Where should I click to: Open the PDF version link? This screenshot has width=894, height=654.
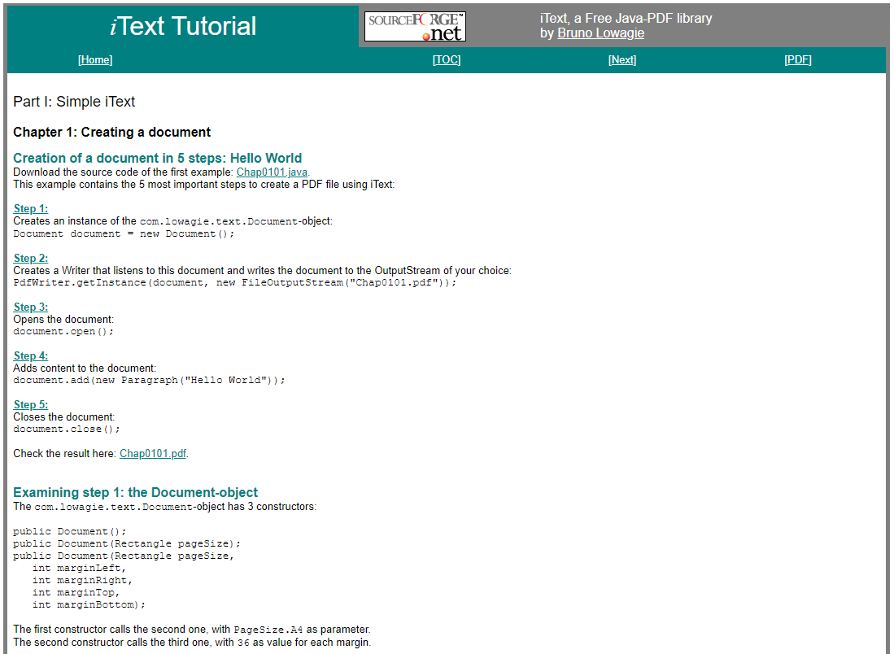798,60
